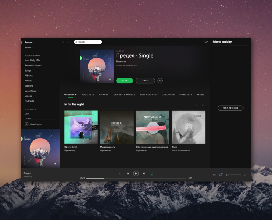Open the Genres & Moods tab
272x220 pixels.
click(x=124, y=95)
